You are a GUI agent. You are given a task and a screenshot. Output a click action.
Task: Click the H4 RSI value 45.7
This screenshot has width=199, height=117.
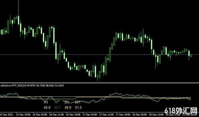click(x=57, y=108)
